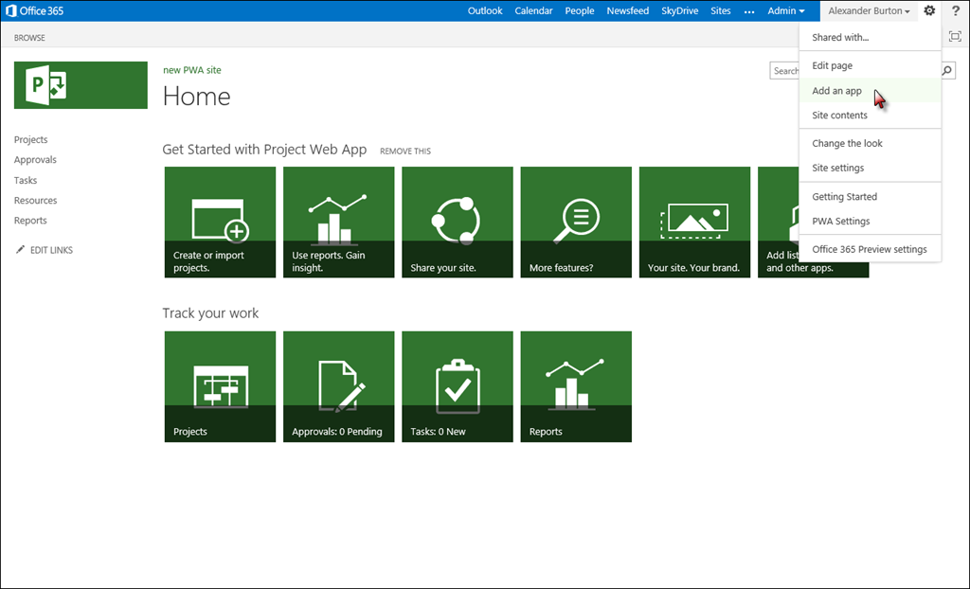Image resolution: width=970 pixels, height=589 pixels.
Task: Open Use reports. Gain insight tile
Action: pyautogui.click(x=339, y=223)
